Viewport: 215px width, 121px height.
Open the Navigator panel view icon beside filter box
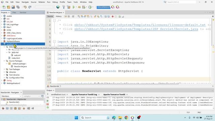point(42,96)
